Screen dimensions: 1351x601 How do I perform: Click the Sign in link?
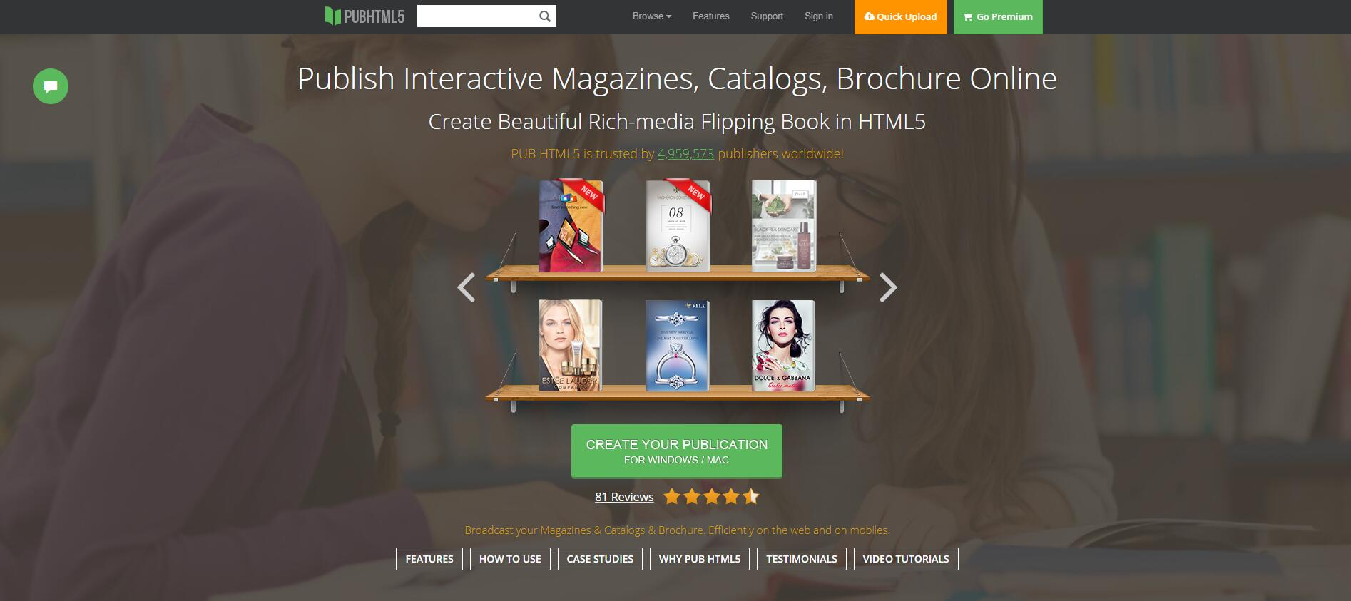click(x=818, y=16)
